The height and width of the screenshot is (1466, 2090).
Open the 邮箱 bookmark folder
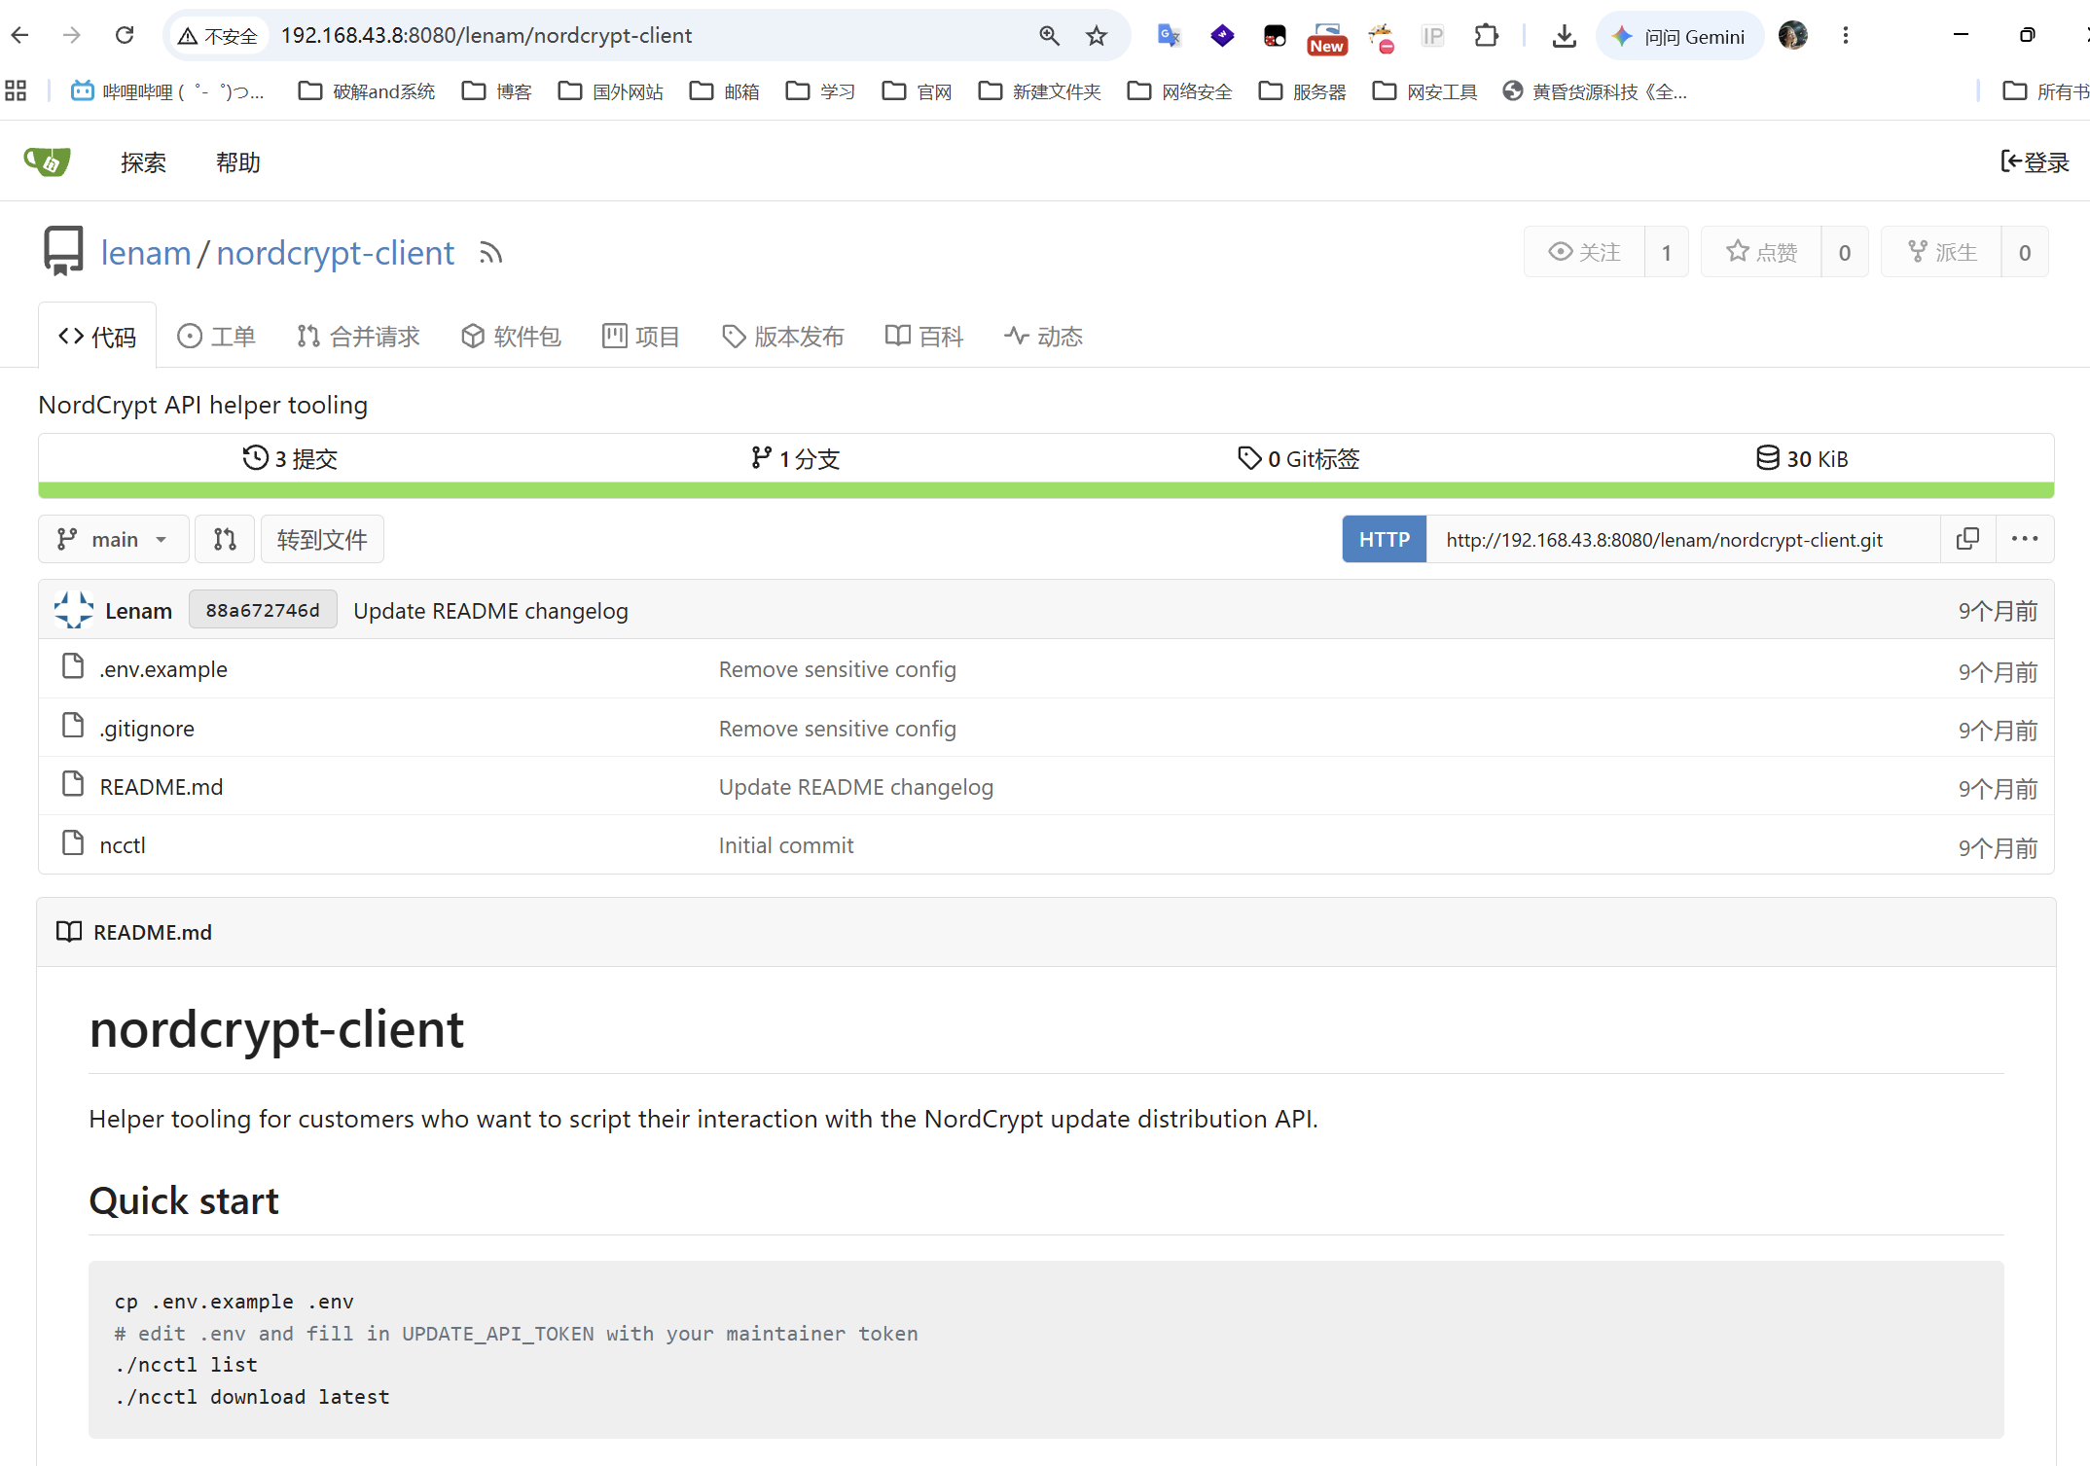pyautogui.click(x=725, y=91)
